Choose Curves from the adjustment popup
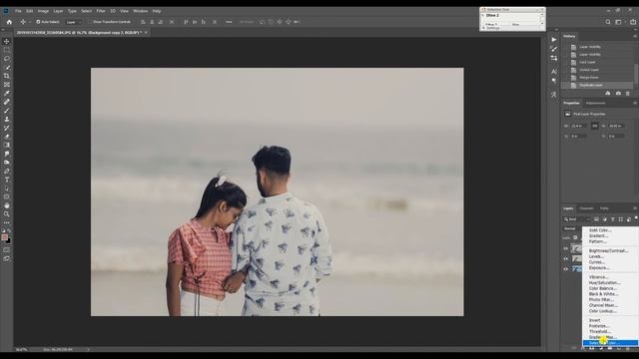Viewport: 639px width, 359px height. [597, 262]
